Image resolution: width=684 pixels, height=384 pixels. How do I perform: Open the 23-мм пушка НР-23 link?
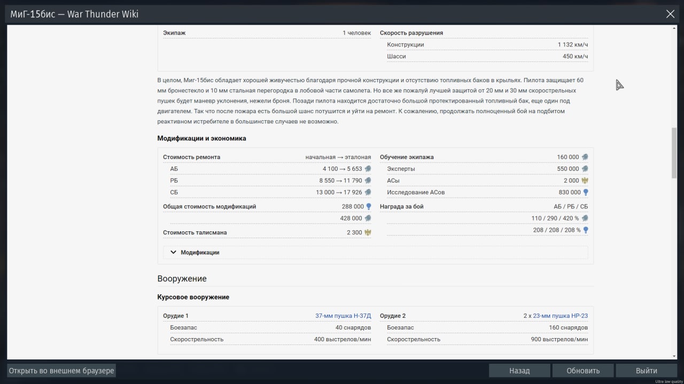[x=560, y=316]
